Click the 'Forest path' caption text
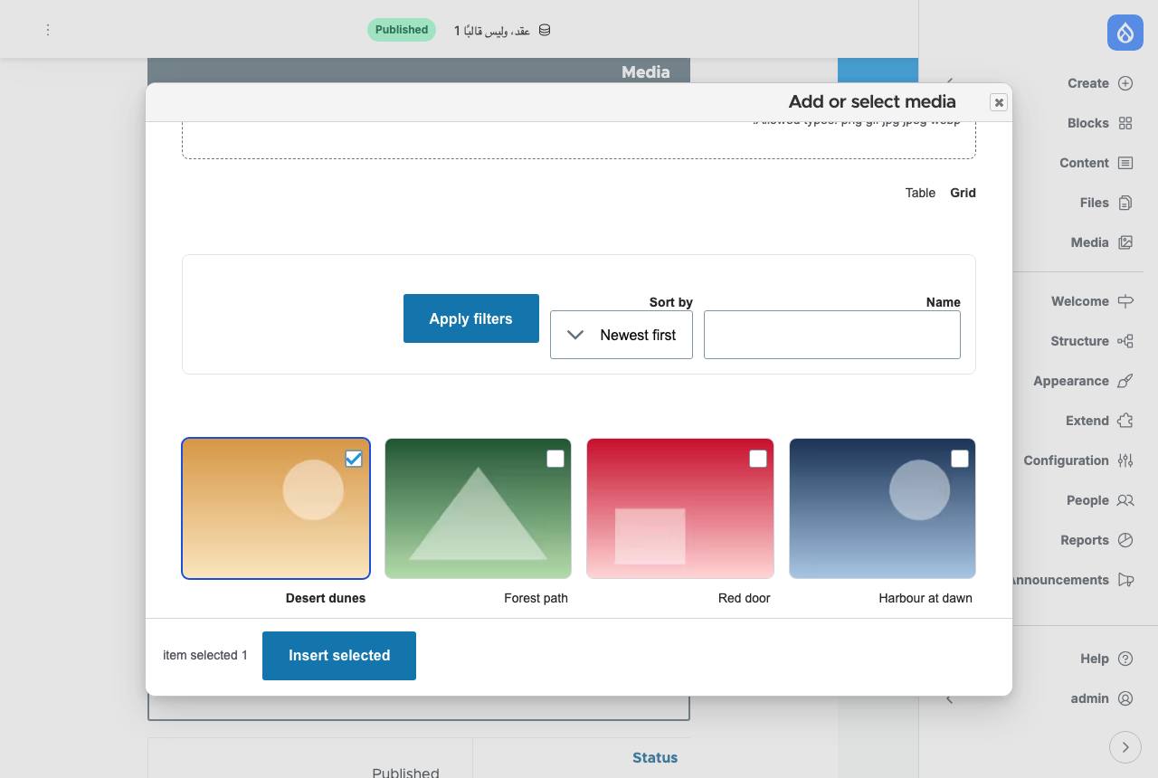Image resolution: width=1158 pixels, height=778 pixels. pos(536,598)
